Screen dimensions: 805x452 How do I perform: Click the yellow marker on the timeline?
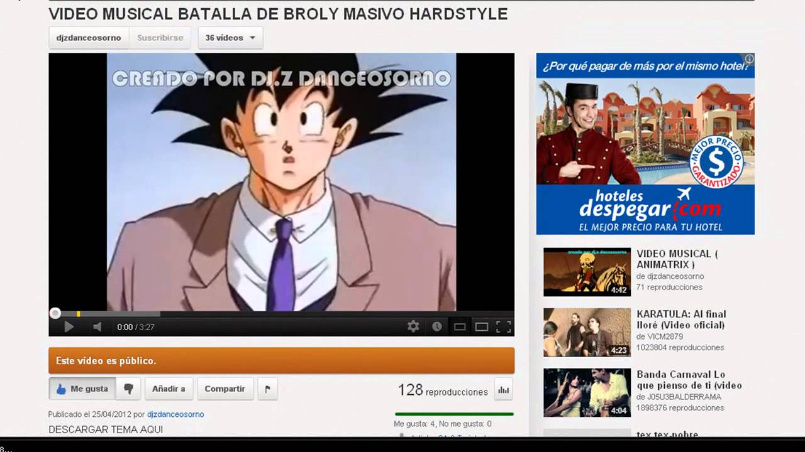79,313
